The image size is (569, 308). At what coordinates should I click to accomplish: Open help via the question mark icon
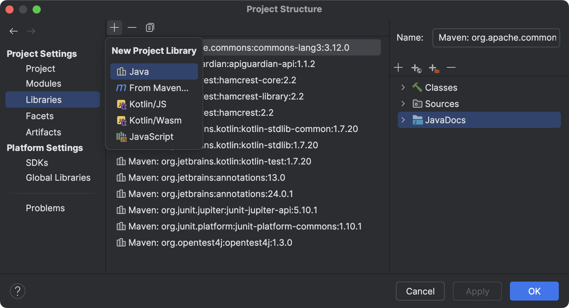click(x=18, y=291)
